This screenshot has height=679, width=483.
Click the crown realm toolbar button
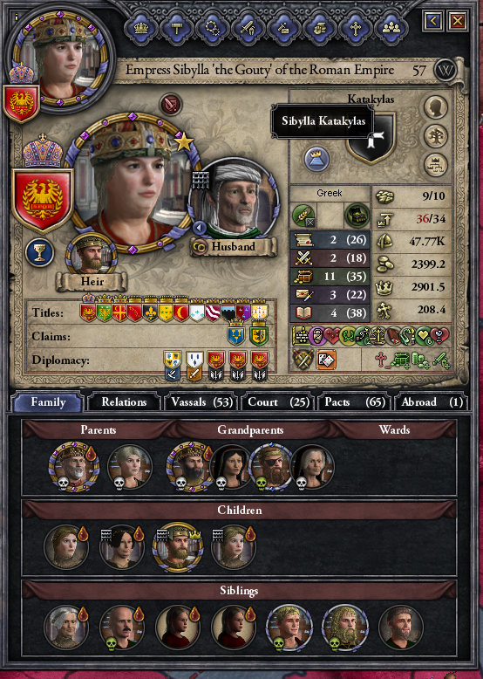(x=140, y=29)
